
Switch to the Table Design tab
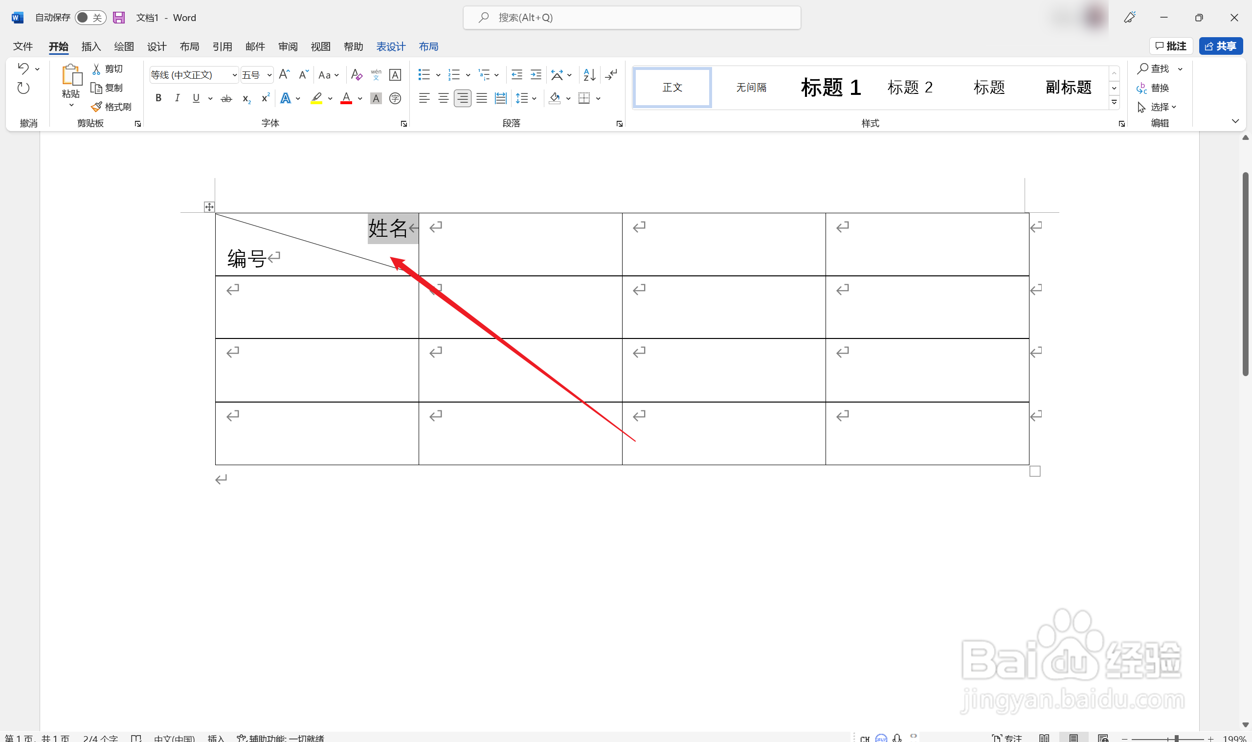(x=390, y=46)
